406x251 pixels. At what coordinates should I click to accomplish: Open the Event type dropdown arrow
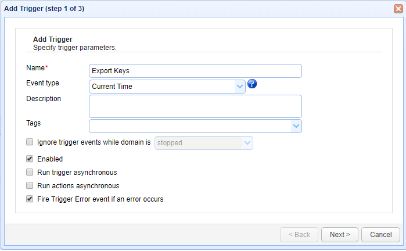pyautogui.click(x=240, y=87)
